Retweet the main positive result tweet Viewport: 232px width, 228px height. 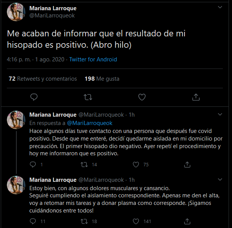pos(88,97)
